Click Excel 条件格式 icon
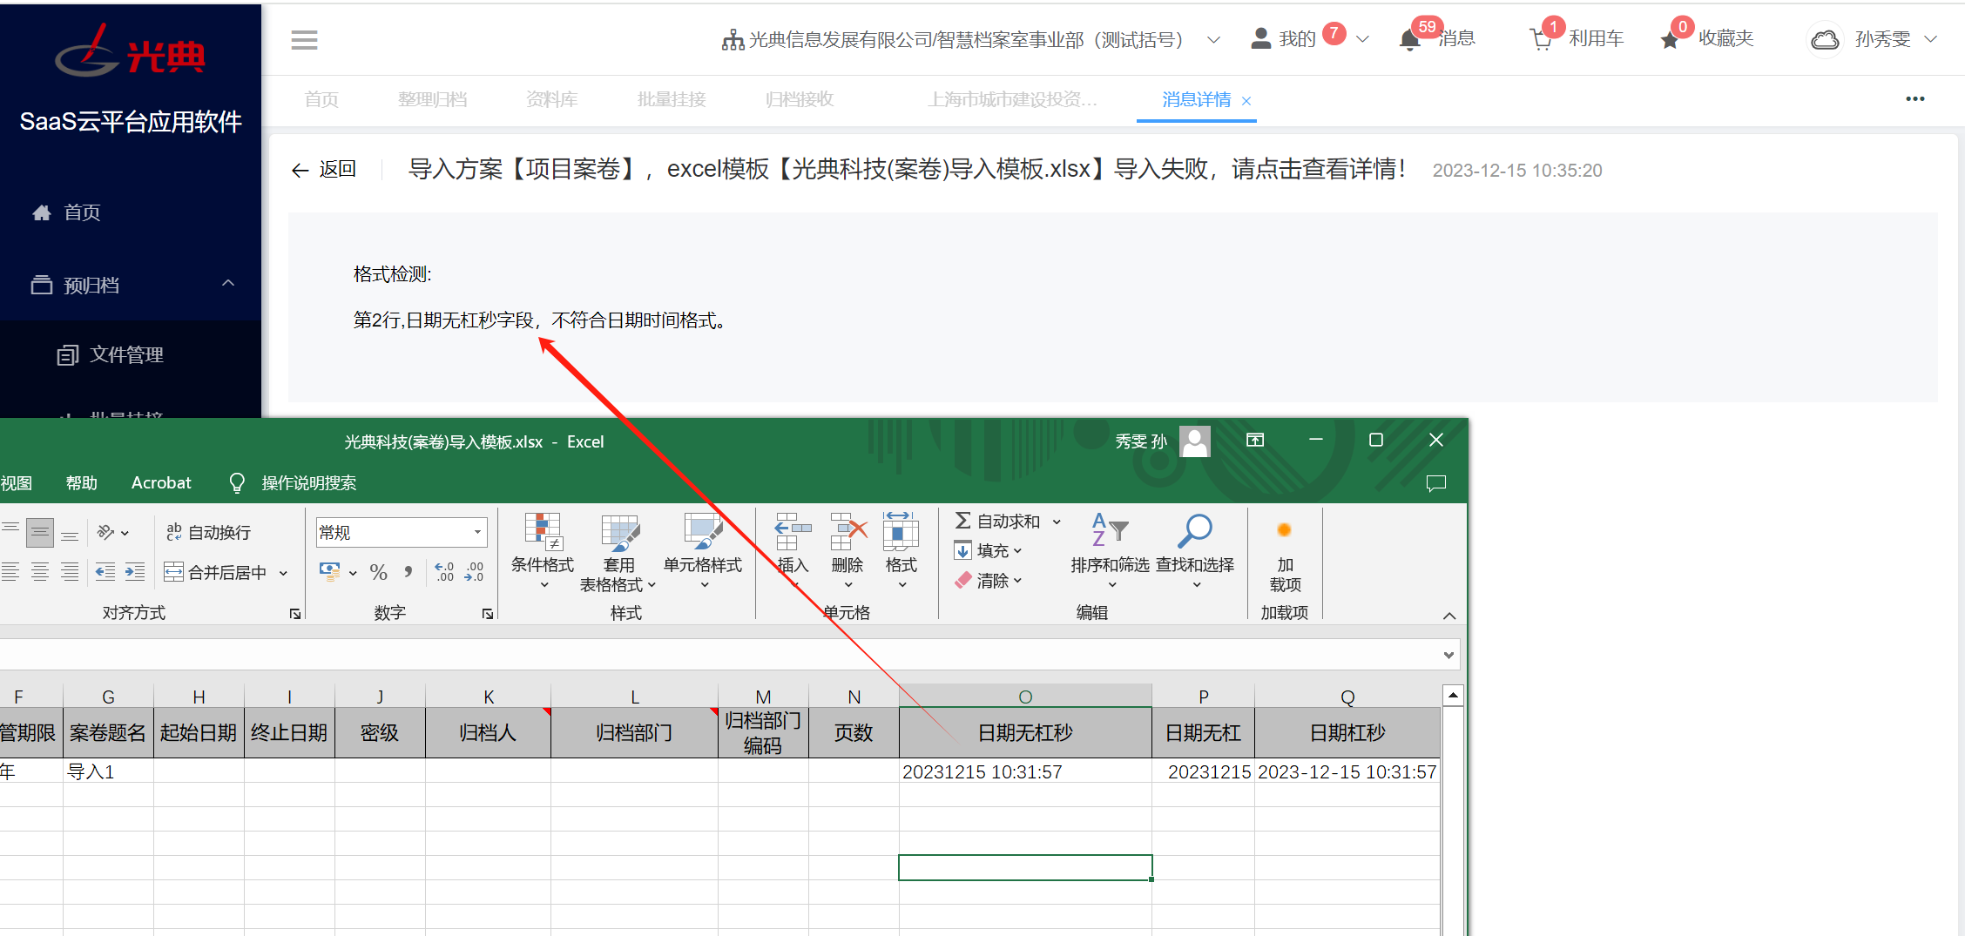This screenshot has width=1965, height=936. (542, 532)
